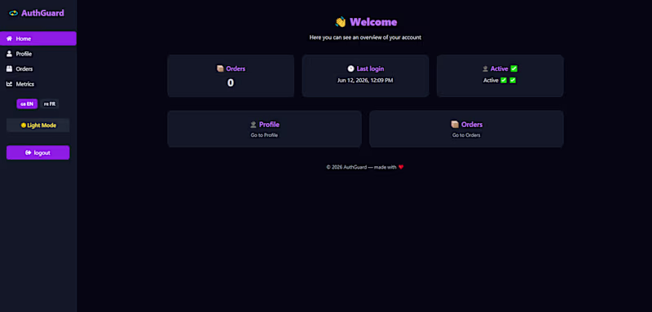Click the Welcome heading
652x312 pixels.
coord(373,22)
